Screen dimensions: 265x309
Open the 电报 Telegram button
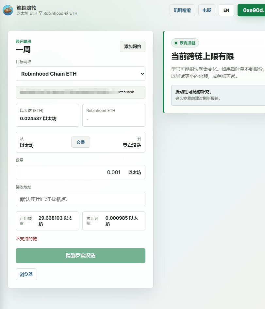[x=207, y=10]
